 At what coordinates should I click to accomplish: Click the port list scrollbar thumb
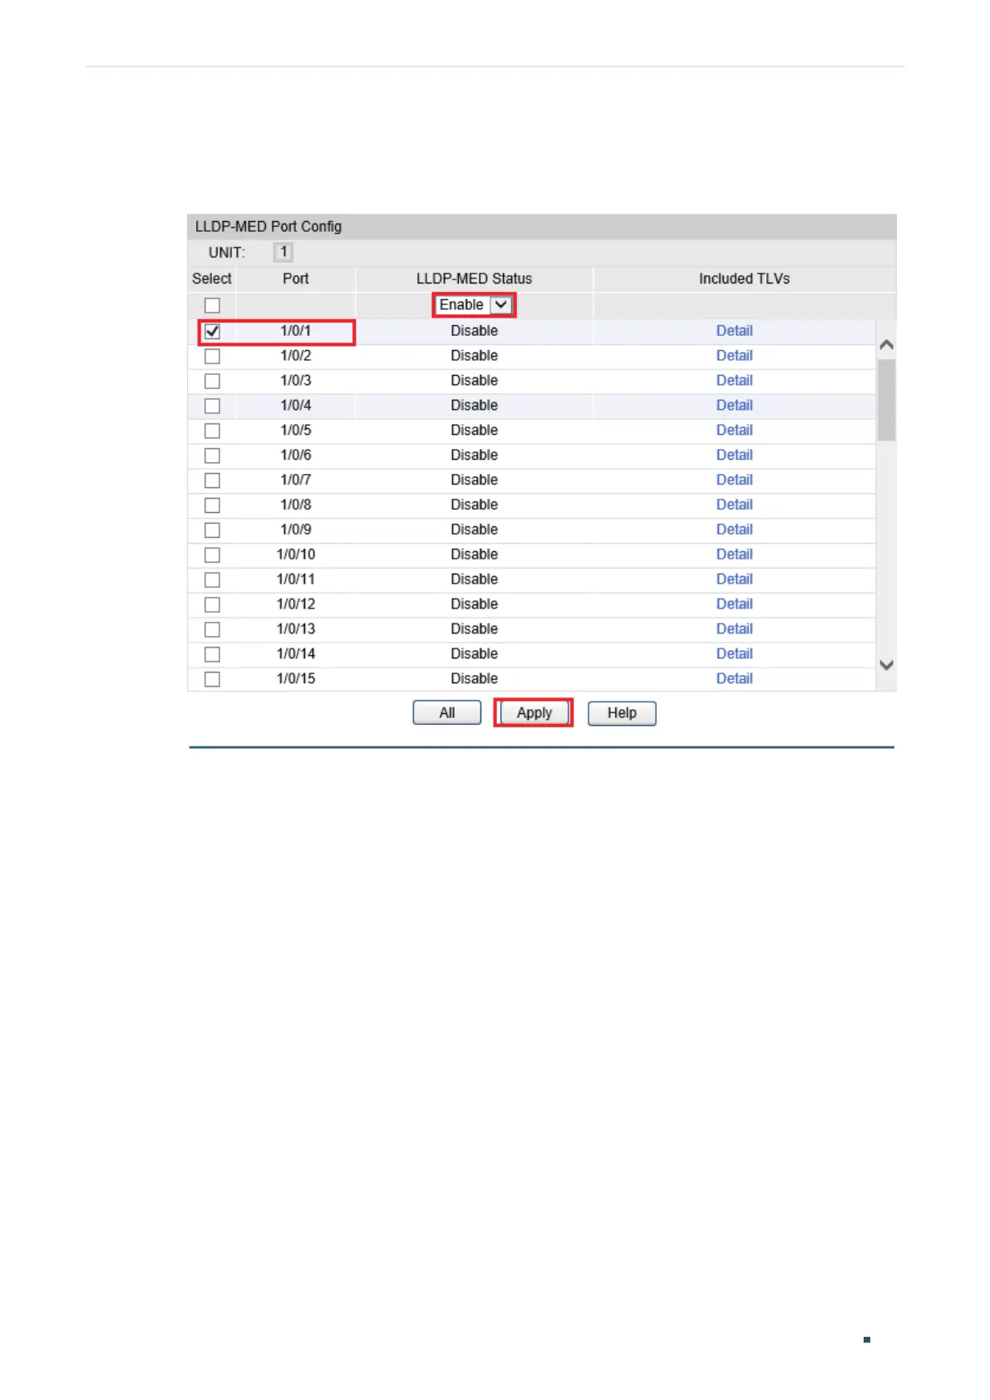[x=887, y=400]
